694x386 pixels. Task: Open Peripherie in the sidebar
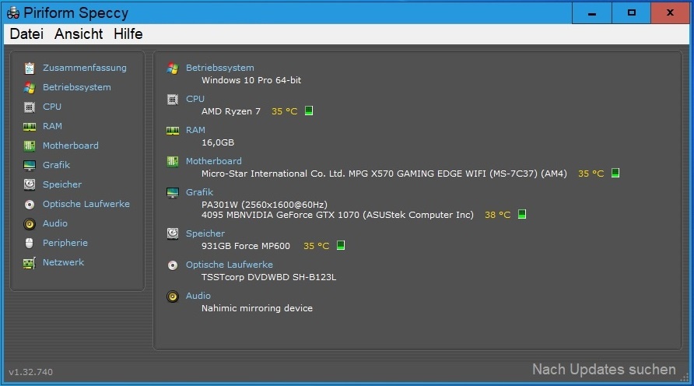point(65,243)
